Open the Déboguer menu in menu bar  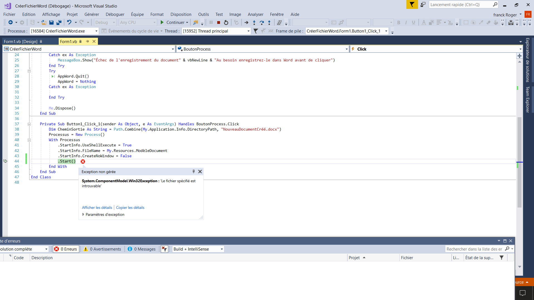tap(115, 14)
